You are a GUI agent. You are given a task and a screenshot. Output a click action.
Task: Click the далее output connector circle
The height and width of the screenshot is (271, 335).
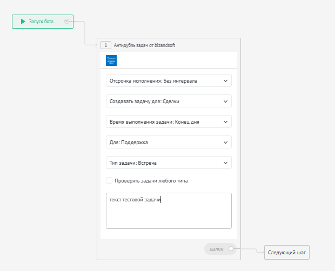point(231,248)
